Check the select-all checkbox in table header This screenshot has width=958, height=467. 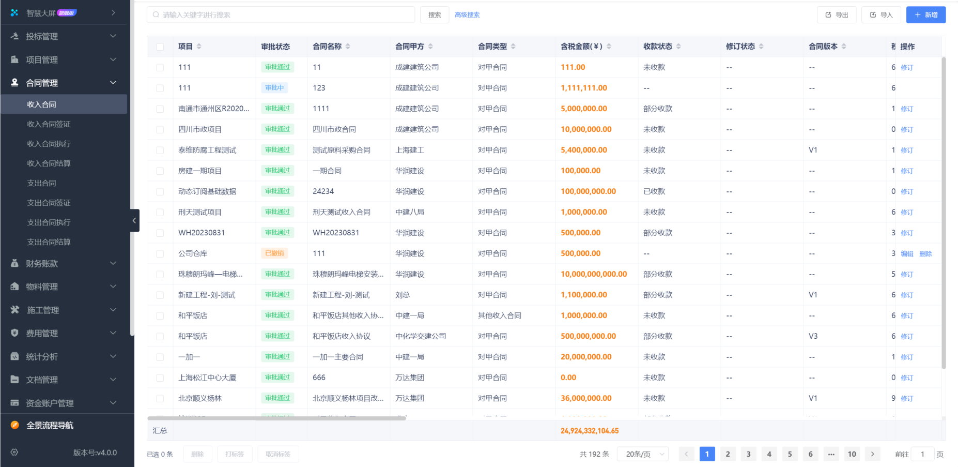pyautogui.click(x=160, y=46)
